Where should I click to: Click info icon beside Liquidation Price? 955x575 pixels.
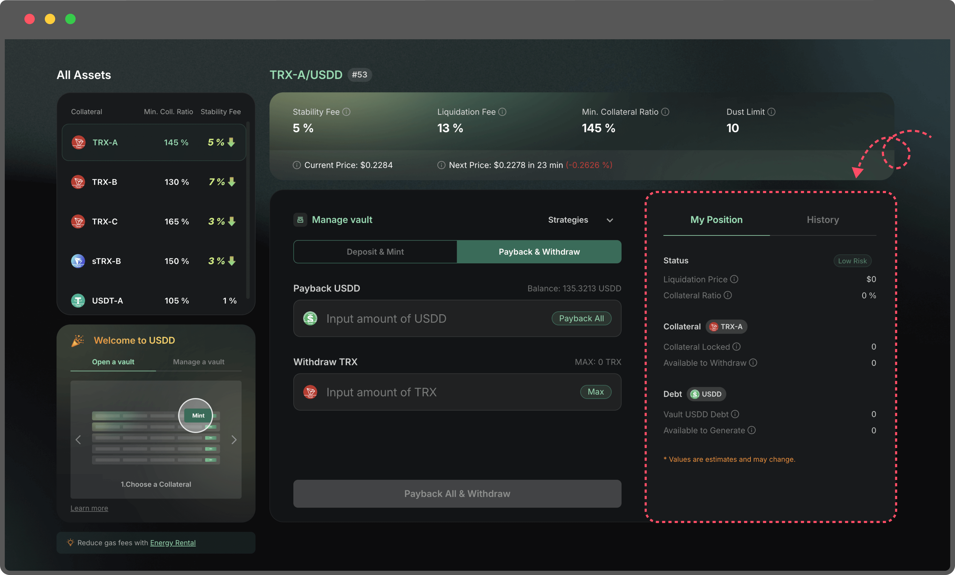click(734, 279)
